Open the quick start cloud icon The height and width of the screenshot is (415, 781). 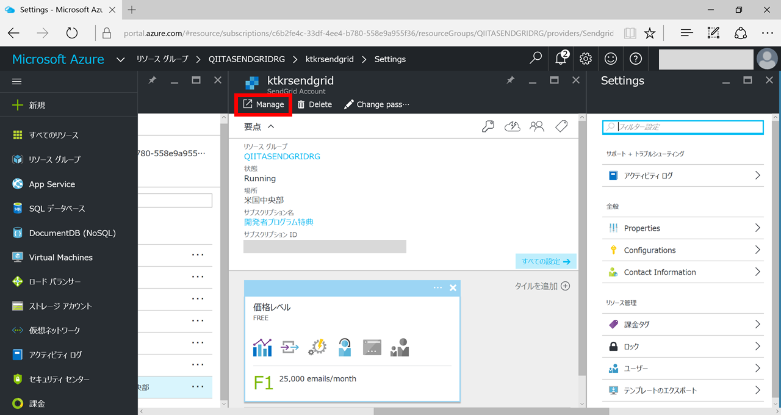512,126
